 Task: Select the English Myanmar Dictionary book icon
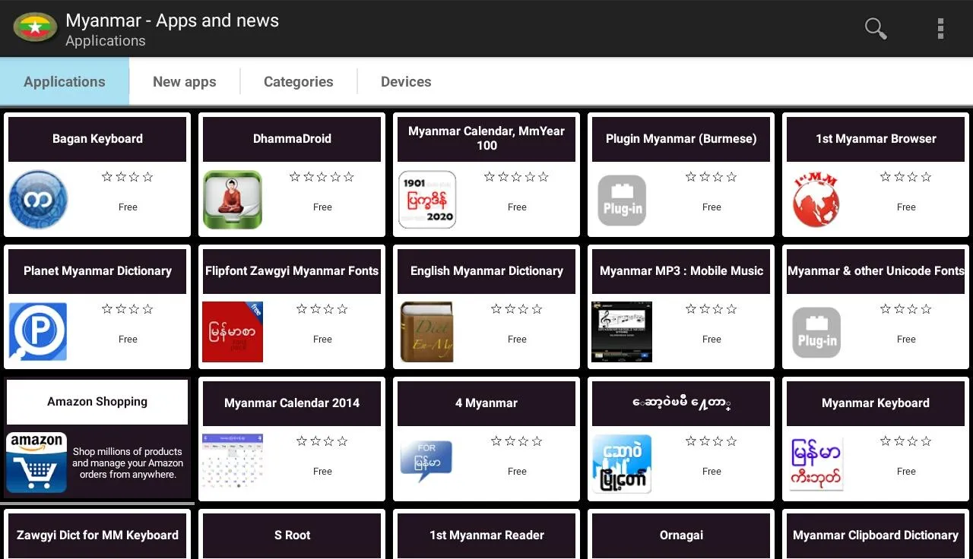pos(427,332)
